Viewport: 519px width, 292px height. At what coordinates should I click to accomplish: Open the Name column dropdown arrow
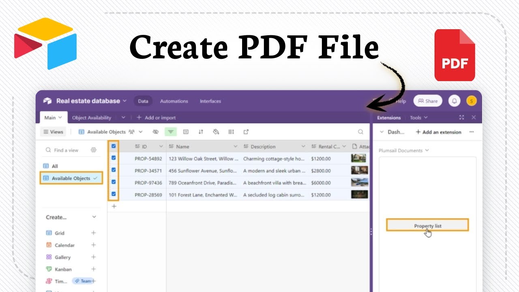click(x=236, y=146)
